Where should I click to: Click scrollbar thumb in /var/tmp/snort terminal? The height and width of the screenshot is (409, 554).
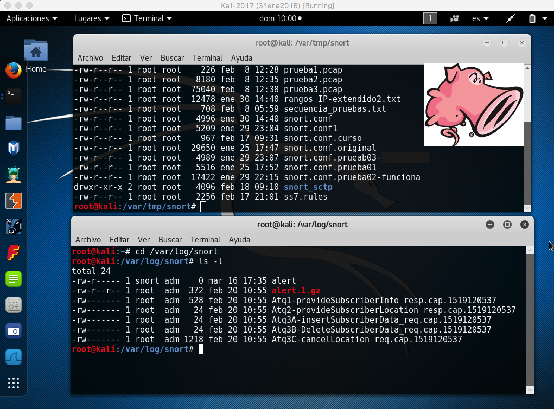pyautogui.click(x=527, y=163)
